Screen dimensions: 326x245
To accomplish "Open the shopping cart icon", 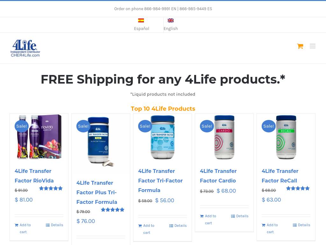I will 300,46.
